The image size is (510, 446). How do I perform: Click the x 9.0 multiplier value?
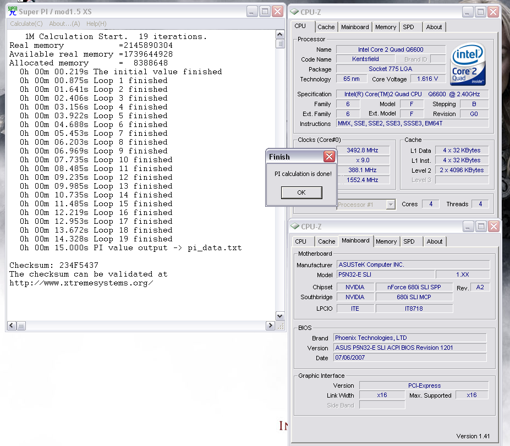coord(363,160)
